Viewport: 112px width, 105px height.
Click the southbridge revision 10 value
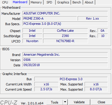(x=102, y=36)
